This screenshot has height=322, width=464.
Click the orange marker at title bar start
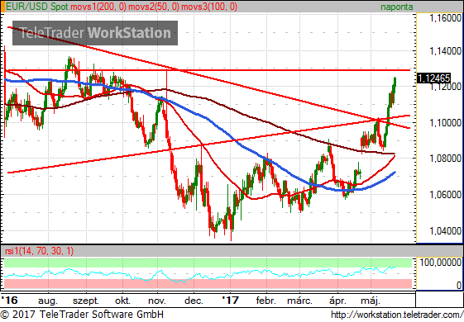click(2, 7)
